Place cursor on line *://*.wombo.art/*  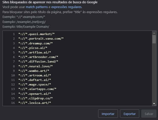click(x=34, y=71)
